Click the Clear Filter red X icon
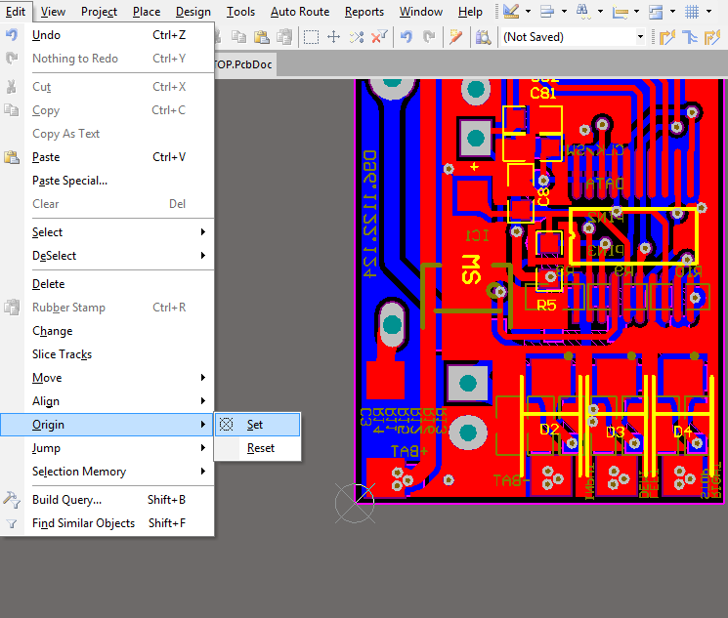The image size is (728, 618). [x=379, y=37]
